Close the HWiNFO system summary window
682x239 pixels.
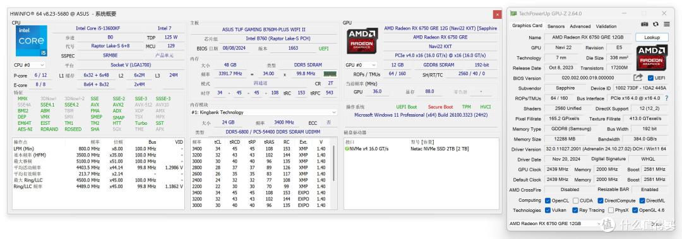(x=497, y=15)
